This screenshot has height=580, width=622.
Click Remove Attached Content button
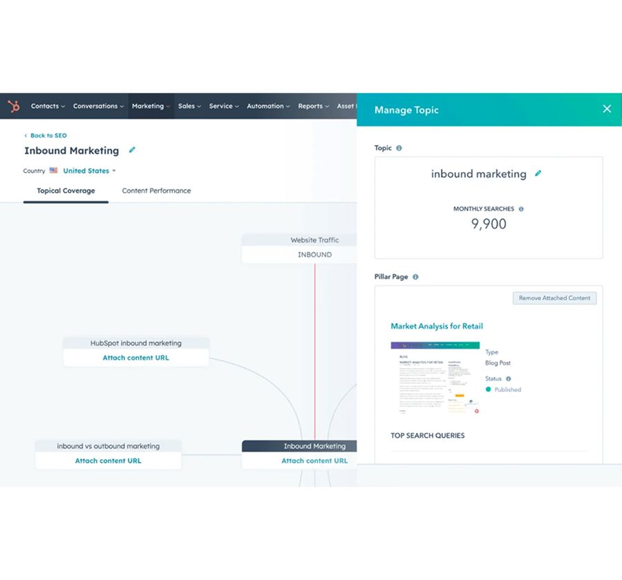[x=554, y=298]
